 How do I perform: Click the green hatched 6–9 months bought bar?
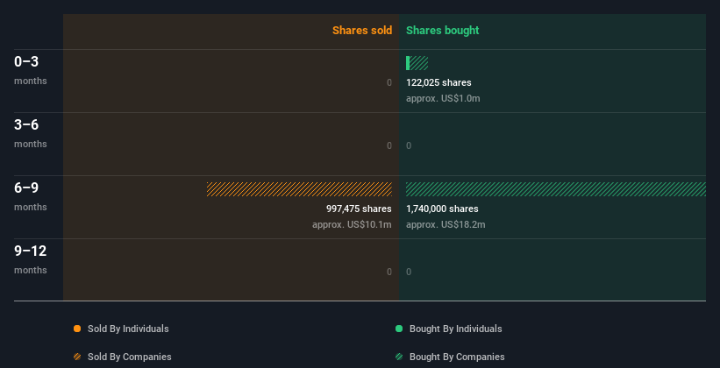click(x=556, y=189)
